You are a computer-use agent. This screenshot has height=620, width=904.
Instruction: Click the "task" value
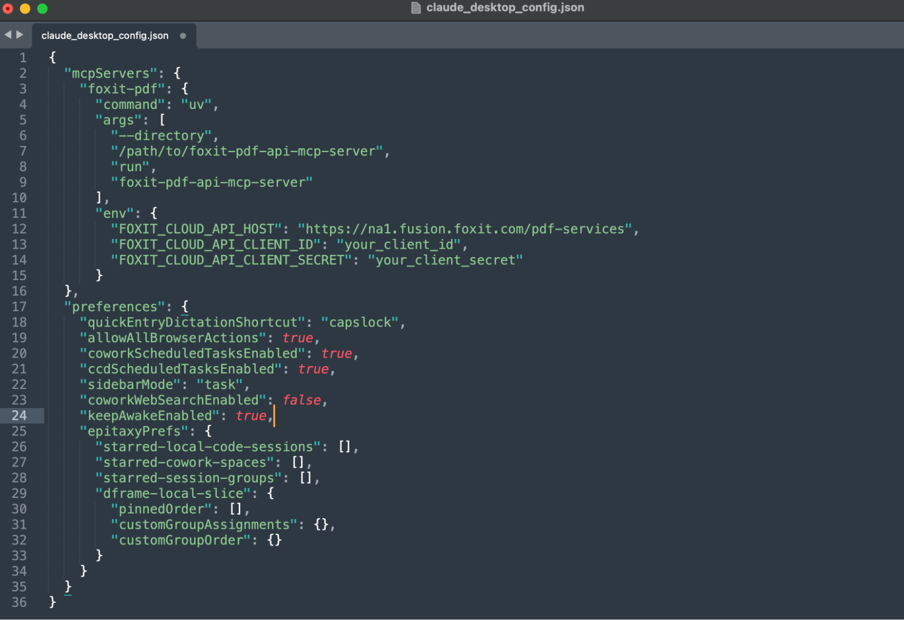pos(220,385)
